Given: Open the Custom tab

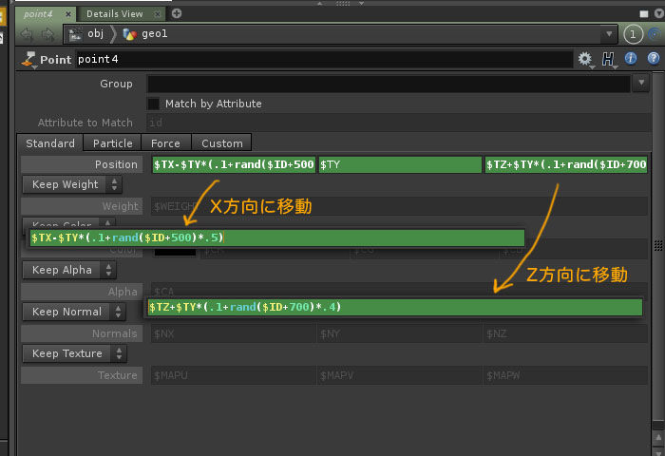Looking at the screenshot, I should [221, 143].
